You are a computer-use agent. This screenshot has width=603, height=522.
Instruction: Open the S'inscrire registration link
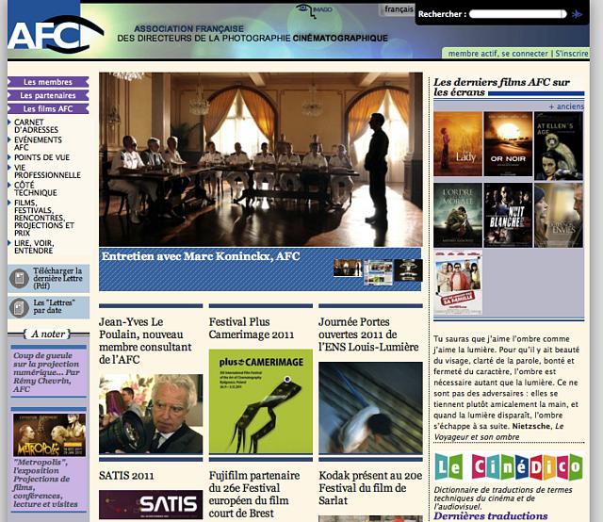coord(572,54)
